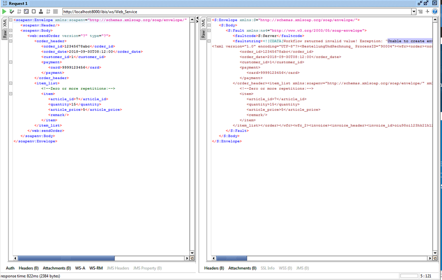This screenshot has width=442, height=280.
Task: Open the blue help question mark icon
Action: point(435,11)
